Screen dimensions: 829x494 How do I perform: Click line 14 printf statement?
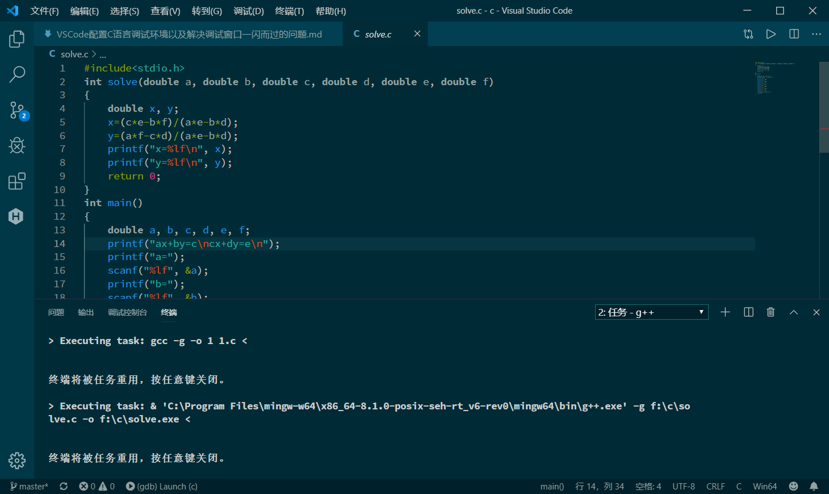(x=194, y=244)
